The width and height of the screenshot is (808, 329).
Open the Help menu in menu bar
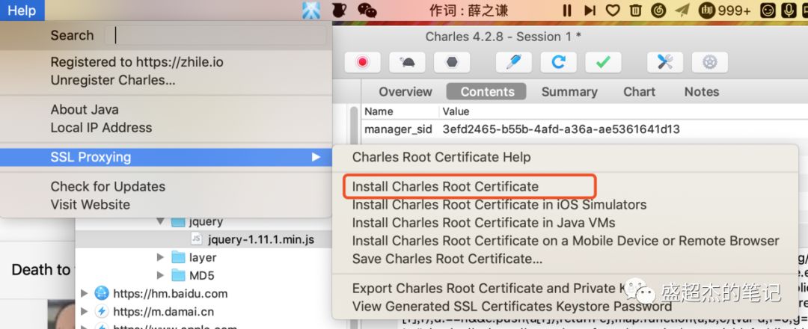(x=22, y=10)
